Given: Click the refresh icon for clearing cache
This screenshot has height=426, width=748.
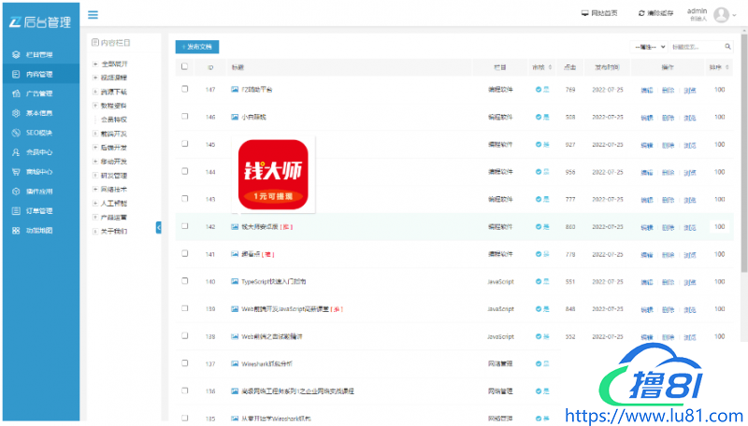Looking at the screenshot, I should 641,14.
